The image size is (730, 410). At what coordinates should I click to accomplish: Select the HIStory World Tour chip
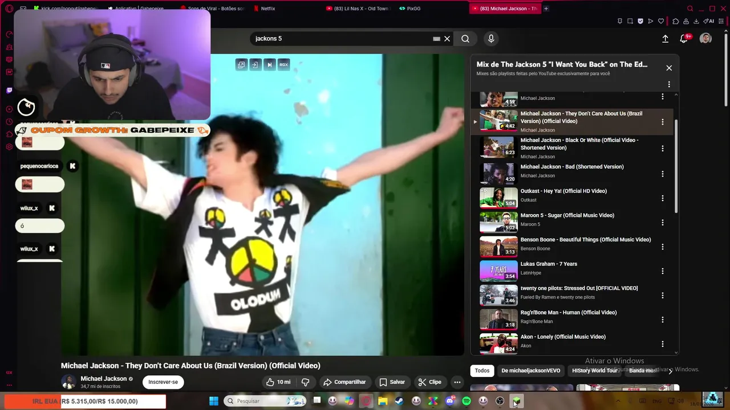pos(594,371)
